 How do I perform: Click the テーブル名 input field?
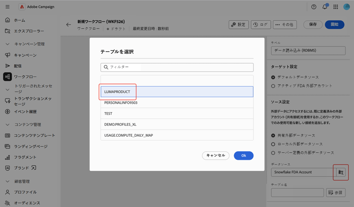tap(297, 193)
